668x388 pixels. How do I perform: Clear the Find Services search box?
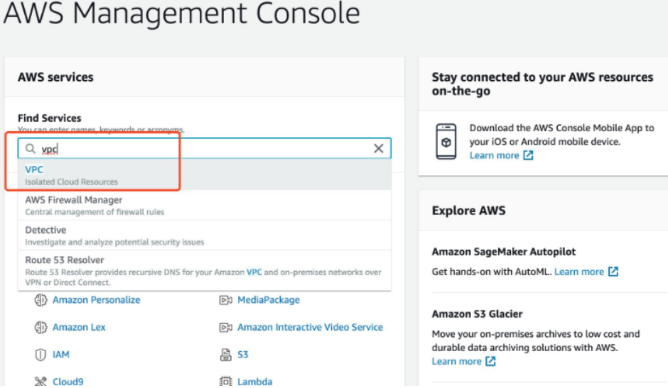pos(378,148)
